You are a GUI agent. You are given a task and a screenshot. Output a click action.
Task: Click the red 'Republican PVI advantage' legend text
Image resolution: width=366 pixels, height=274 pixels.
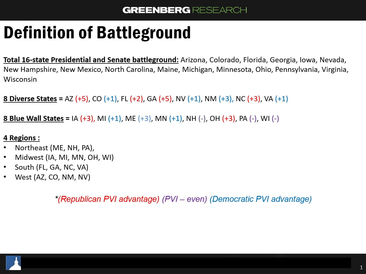pos(108,199)
